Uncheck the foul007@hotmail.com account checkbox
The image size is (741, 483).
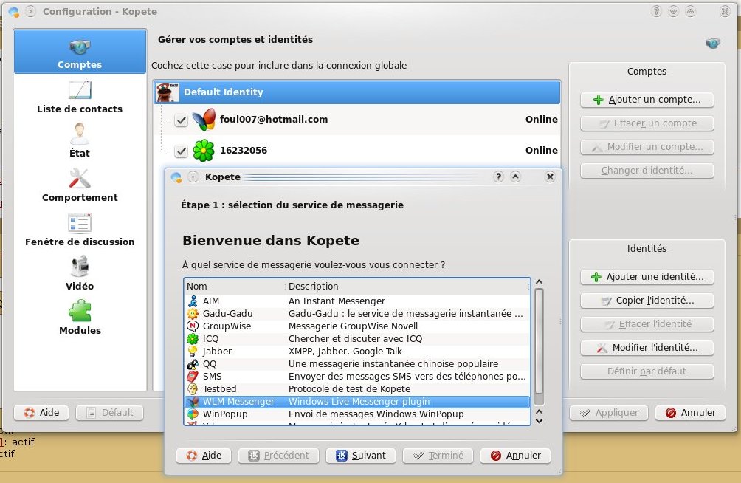point(181,120)
